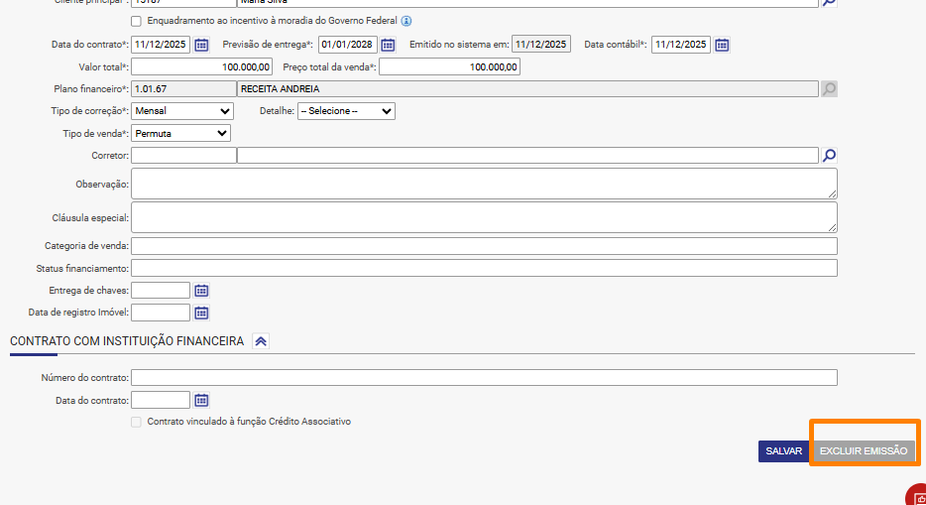926x505 pixels.
Task: Click the Observação resize handle corner
Action: tap(833, 194)
